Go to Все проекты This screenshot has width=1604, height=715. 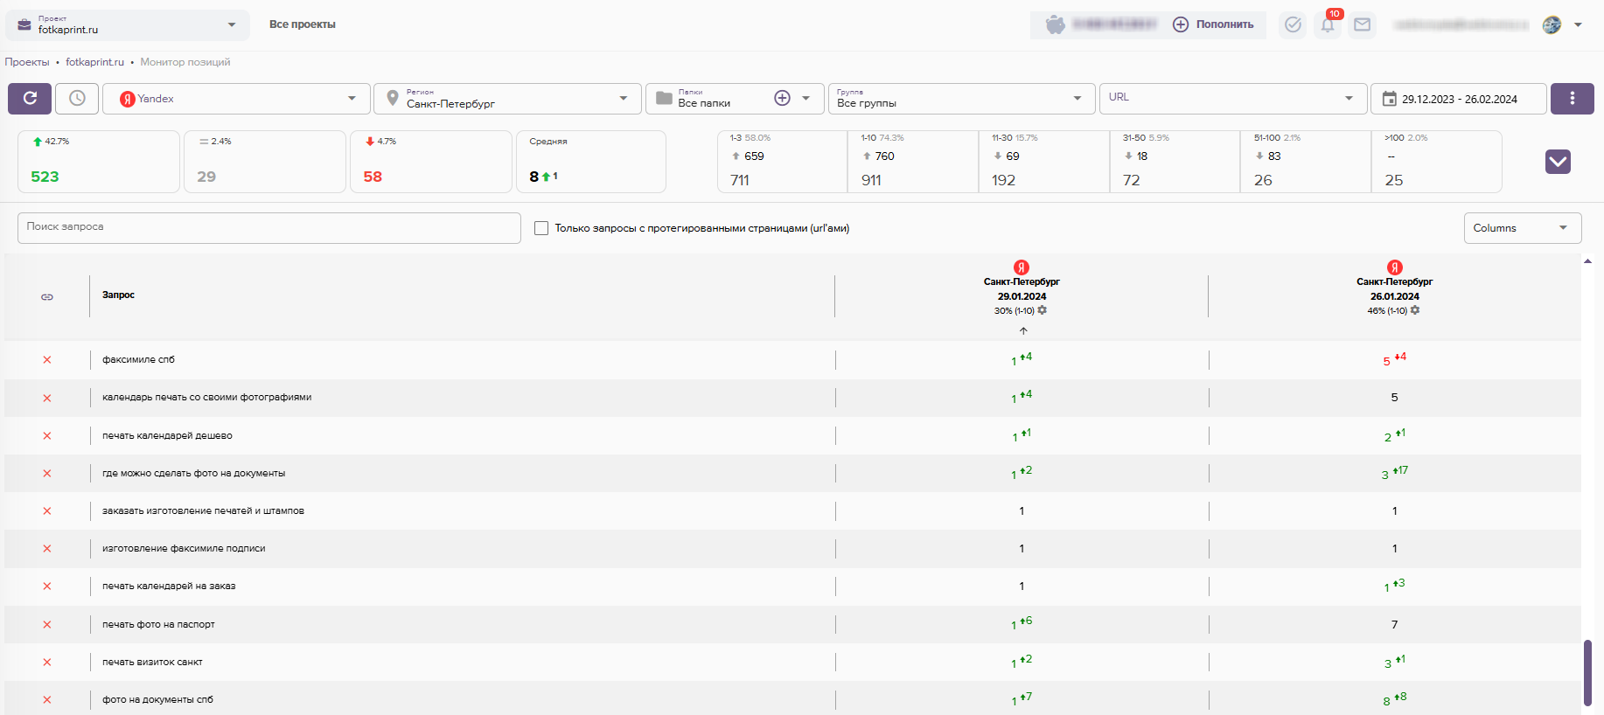tap(303, 24)
